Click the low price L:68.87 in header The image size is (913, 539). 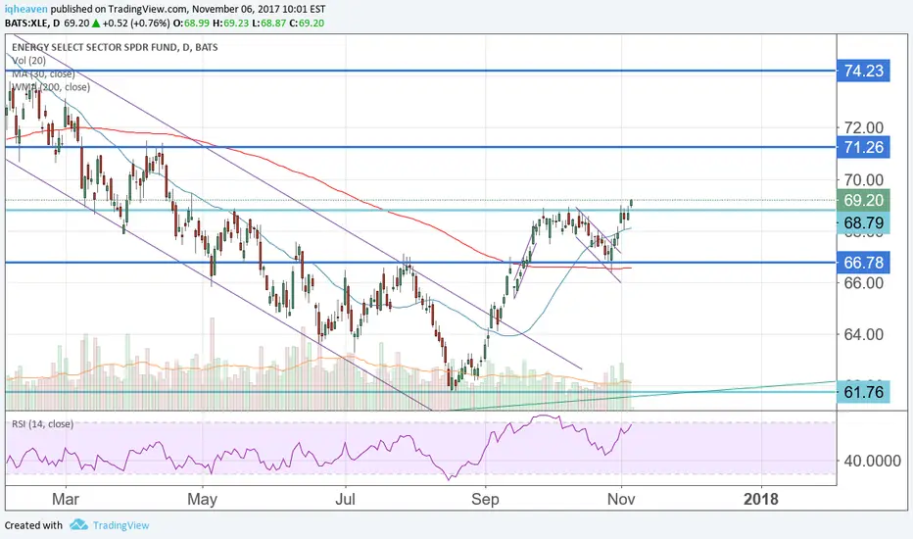pos(270,24)
